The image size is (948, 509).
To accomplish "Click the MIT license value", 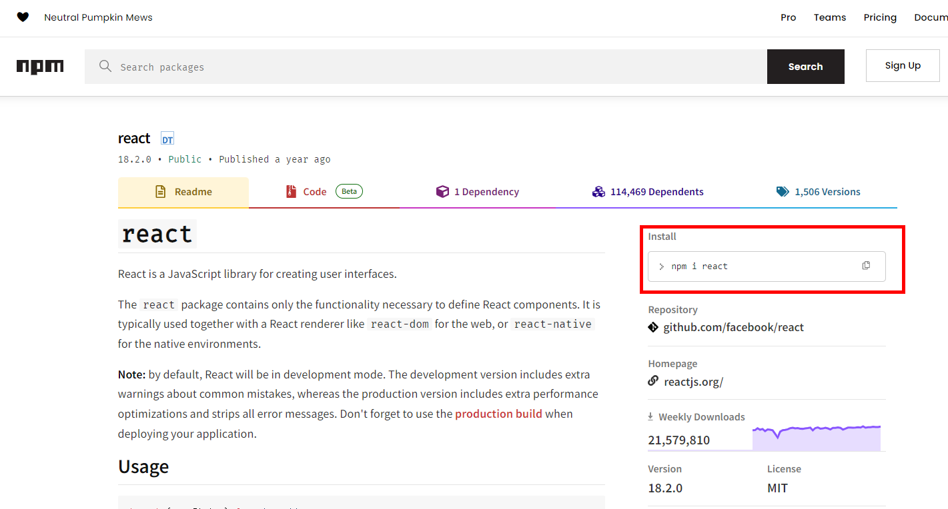I will [x=777, y=488].
